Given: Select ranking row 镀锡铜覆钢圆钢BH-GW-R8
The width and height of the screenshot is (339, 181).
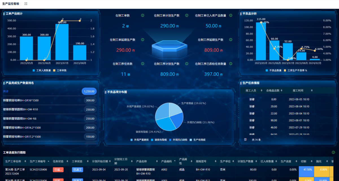Looking at the screenshot, I should [50, 118].
